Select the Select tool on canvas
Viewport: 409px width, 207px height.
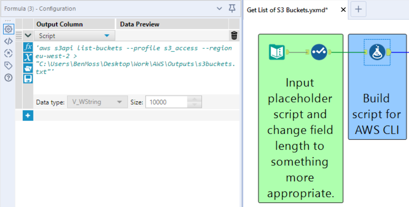coord(319,52)
